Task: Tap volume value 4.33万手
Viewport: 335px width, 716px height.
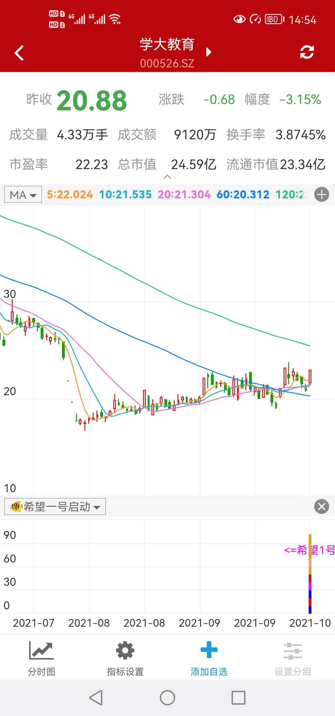Action: (x=83, y=135)
